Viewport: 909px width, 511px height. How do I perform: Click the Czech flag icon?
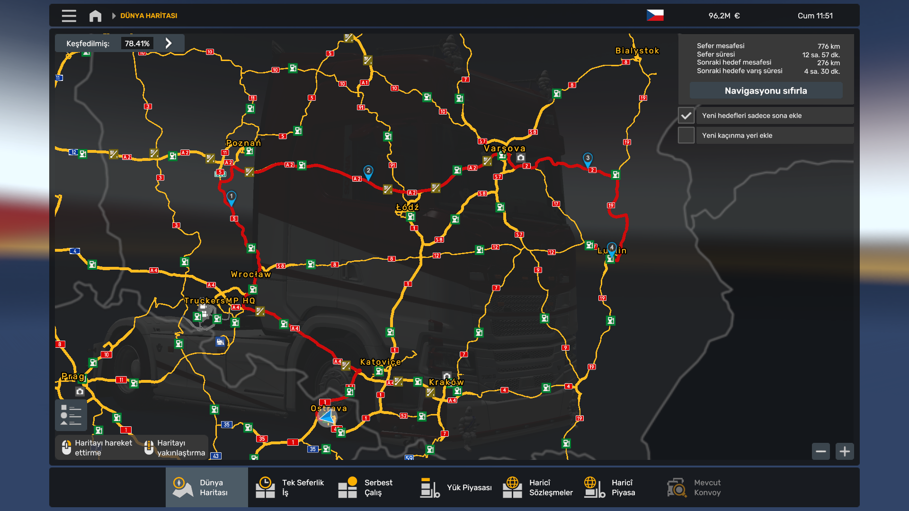point(655,16)
